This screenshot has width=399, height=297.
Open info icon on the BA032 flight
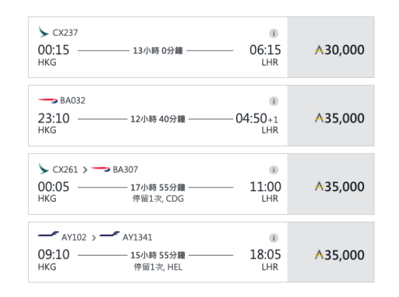(274, 101)
